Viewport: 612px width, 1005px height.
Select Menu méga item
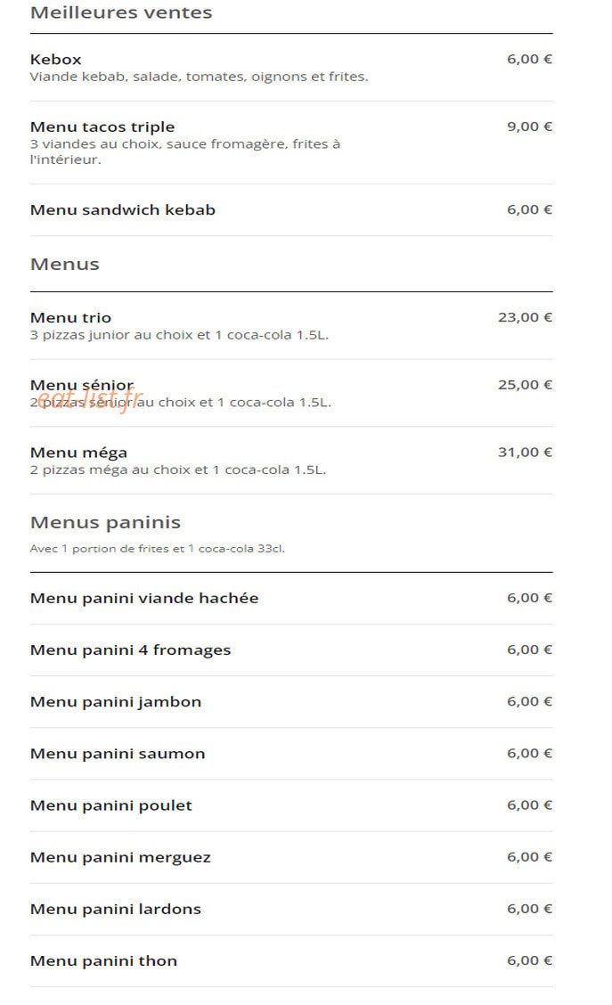[x=291, y=461]
